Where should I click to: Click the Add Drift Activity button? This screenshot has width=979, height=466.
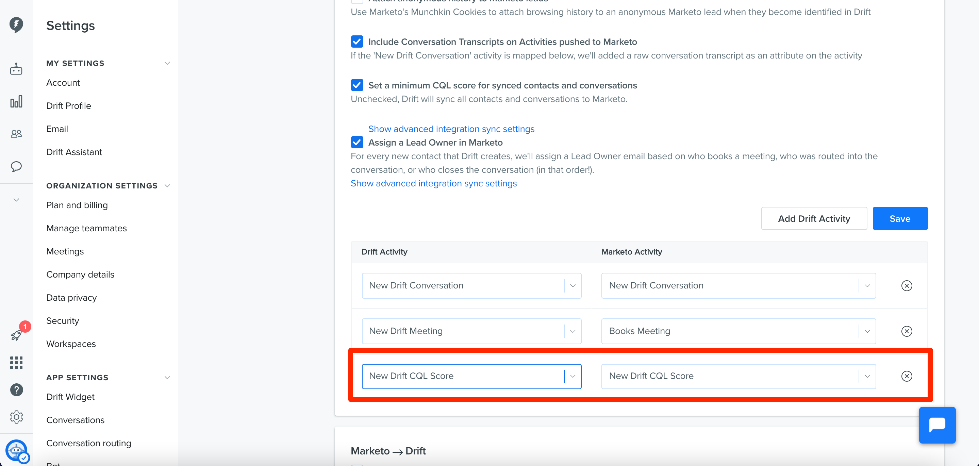[x=814, y=218]
